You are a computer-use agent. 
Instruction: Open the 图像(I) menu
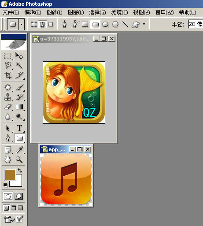[x=55, y=12]
